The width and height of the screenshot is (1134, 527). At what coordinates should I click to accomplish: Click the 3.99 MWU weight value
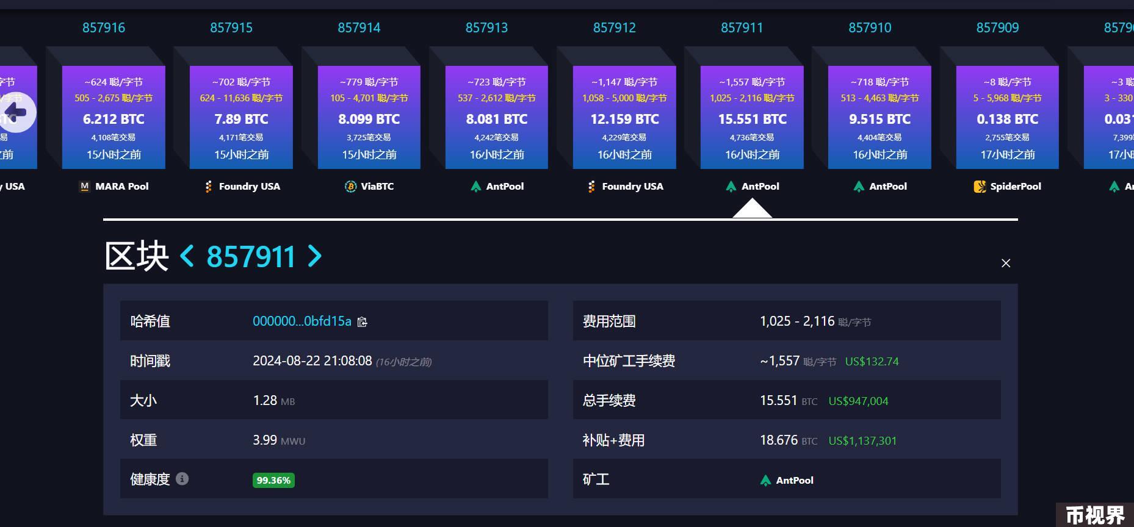point(279,440)
